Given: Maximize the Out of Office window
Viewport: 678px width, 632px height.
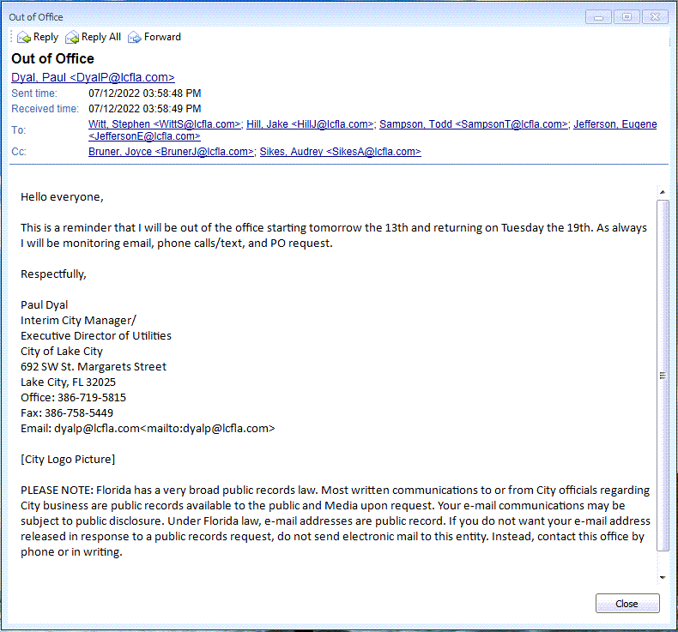Looking at the screenshot, I should pos(627,17).
